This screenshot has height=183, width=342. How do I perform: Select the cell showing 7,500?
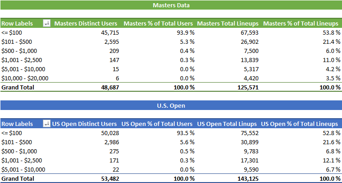click(251, 51)
